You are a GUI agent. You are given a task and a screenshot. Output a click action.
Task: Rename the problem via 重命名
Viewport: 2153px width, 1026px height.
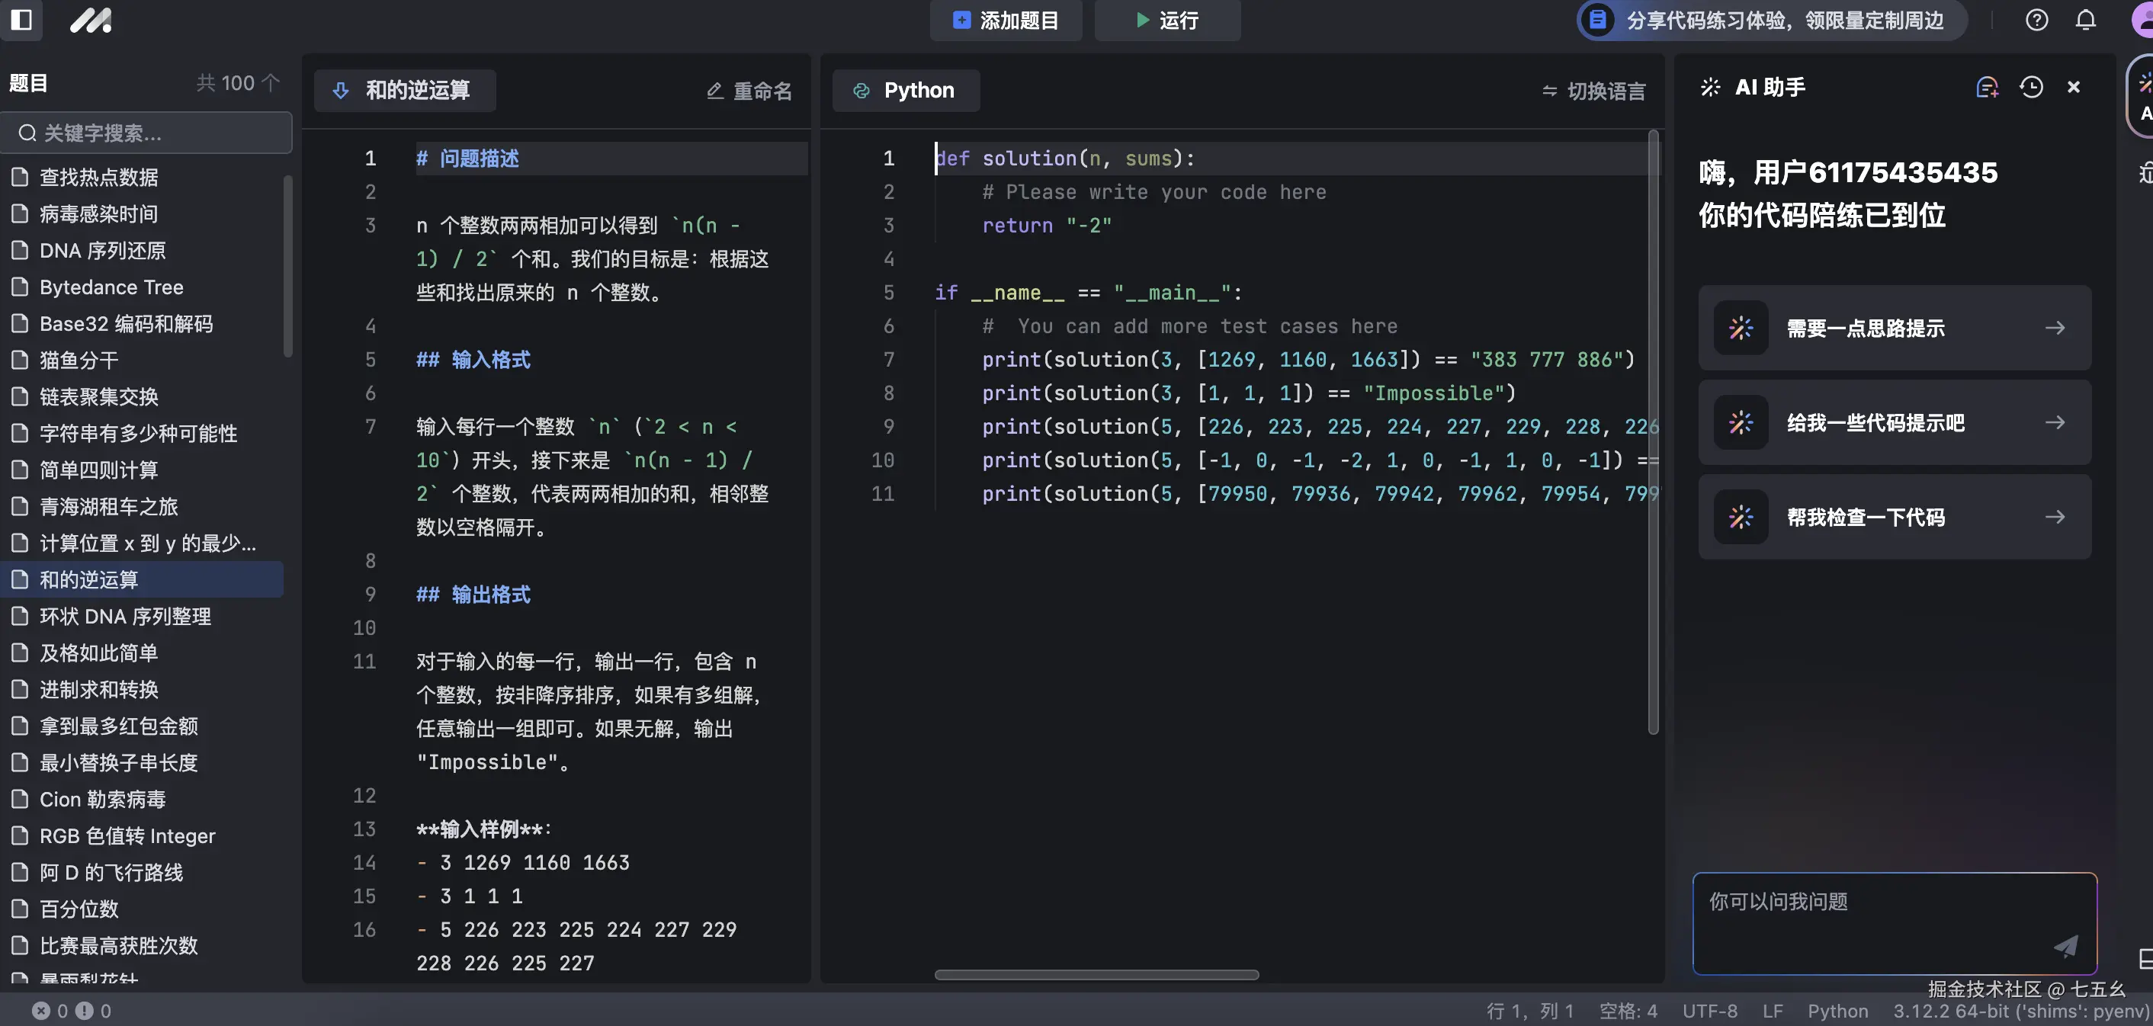pos(749,90)
